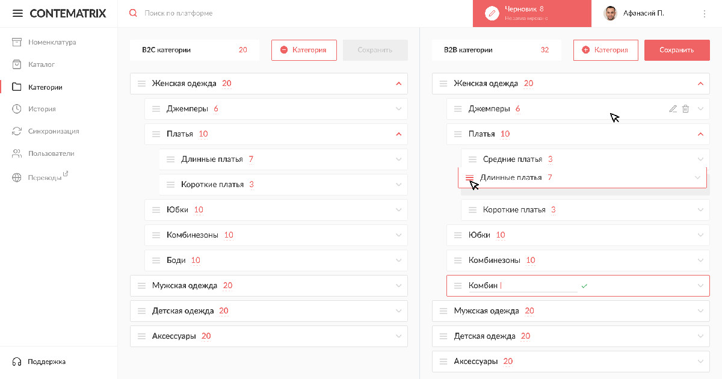Click the drag handle of B2C Юбки
The image size is (722, 379).
coord(156,210)
